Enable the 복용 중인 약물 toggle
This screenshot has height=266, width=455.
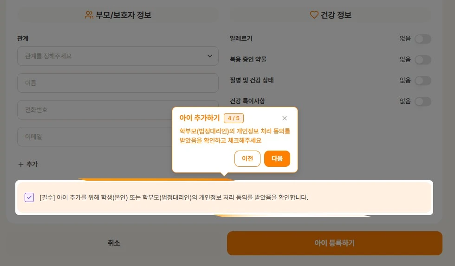click(x=423, y=60)
